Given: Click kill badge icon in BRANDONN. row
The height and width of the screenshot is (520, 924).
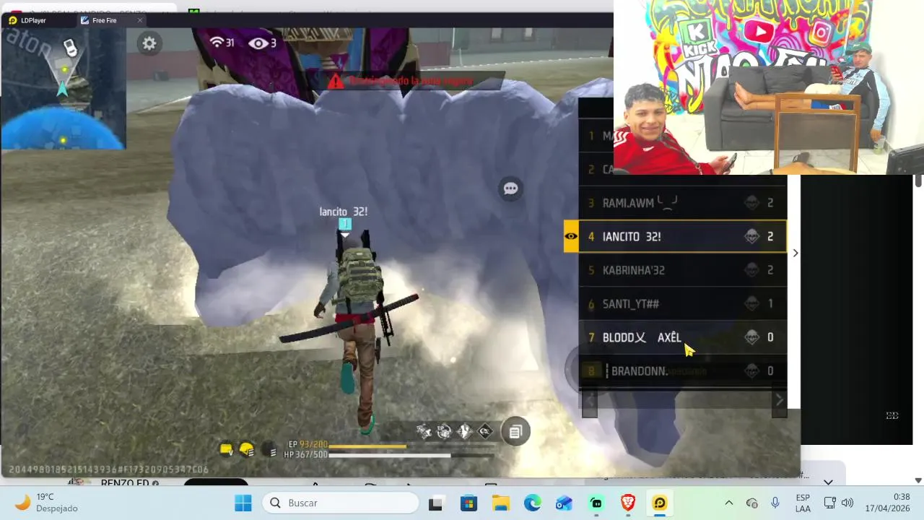Looking at the screenshot, I should pyautogui.click(x=751, y=370).
